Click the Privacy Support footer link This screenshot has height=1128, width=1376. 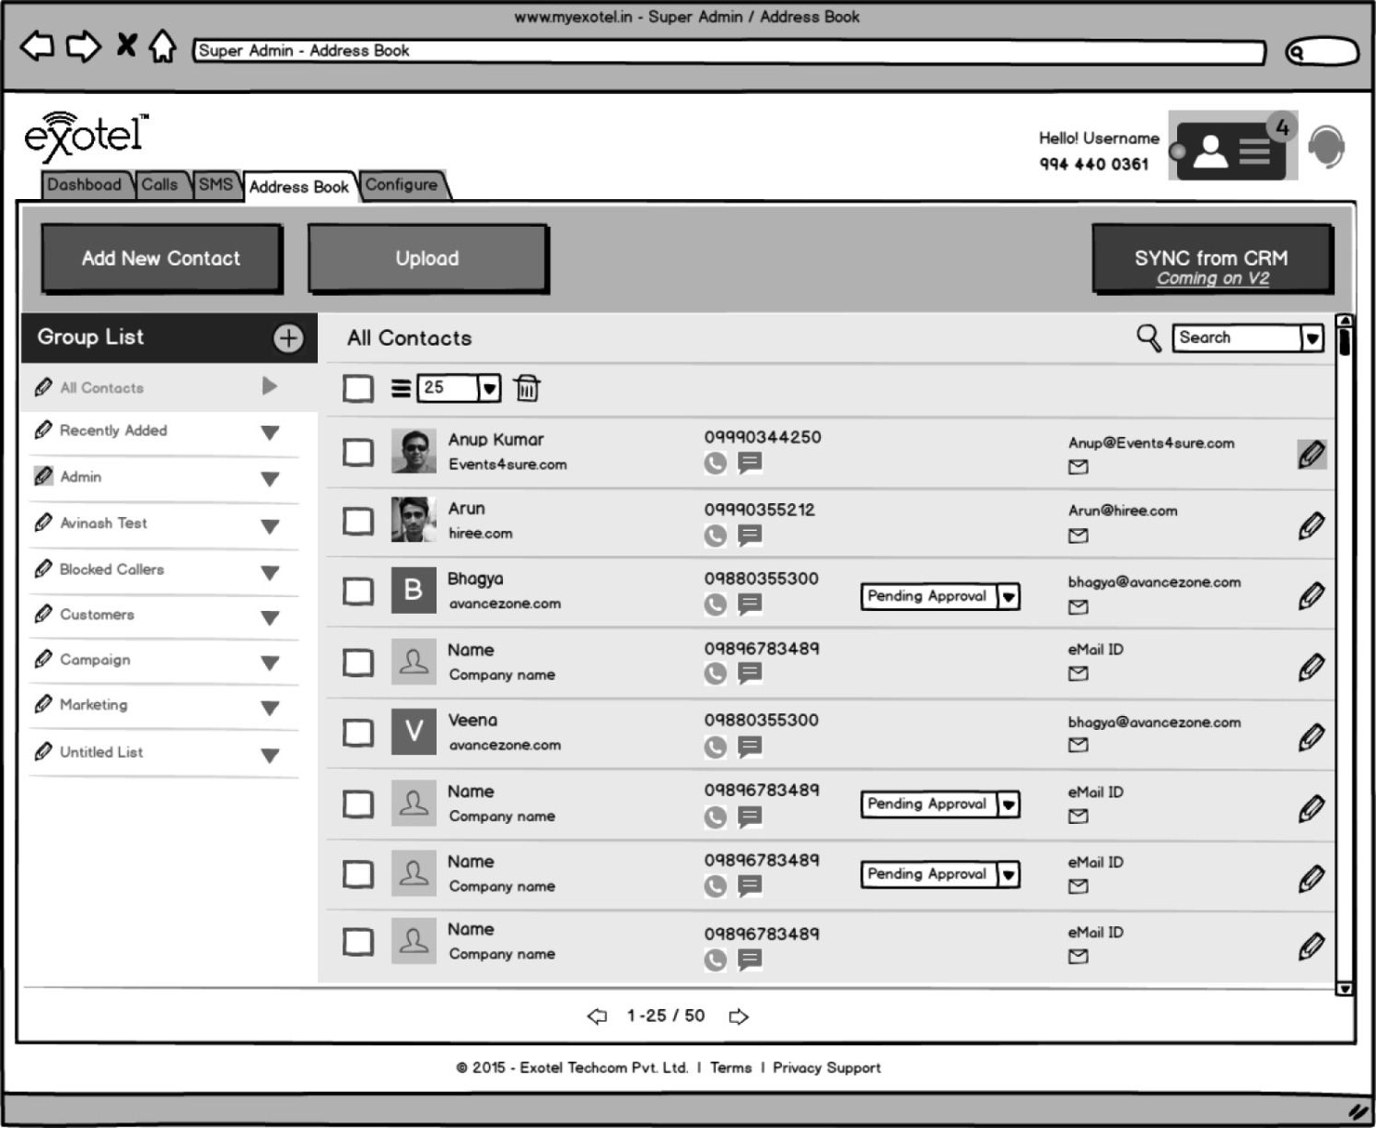click(x=826, y=1067)
